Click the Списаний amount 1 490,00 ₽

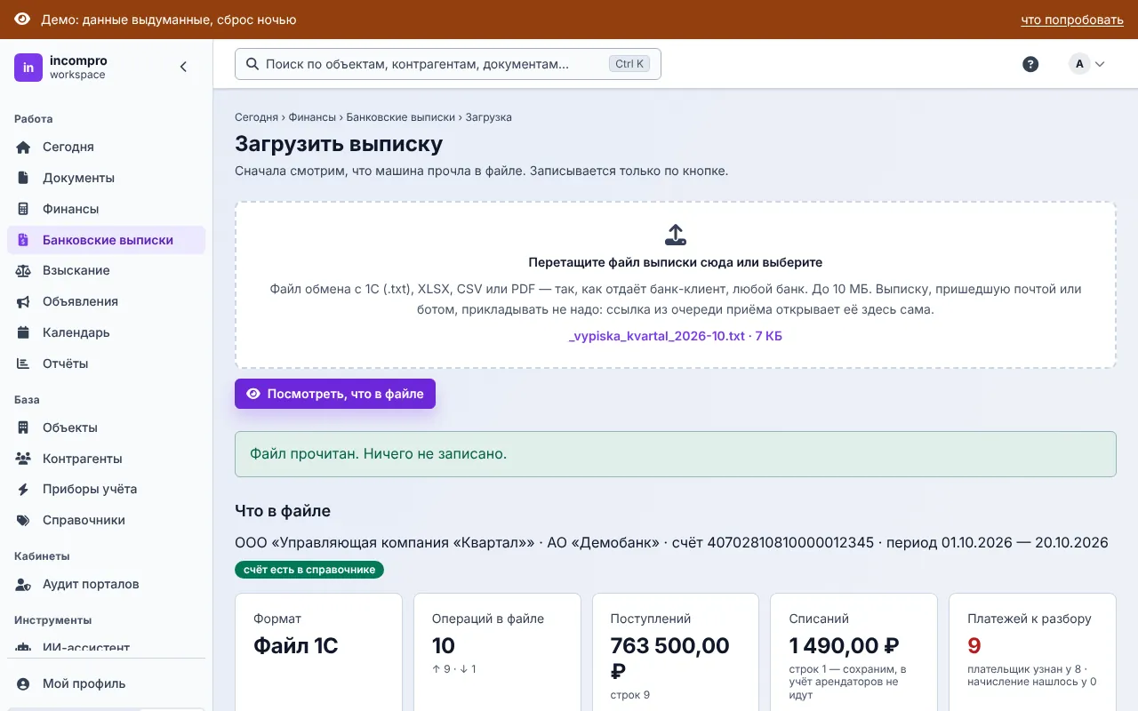pos(845,646)
